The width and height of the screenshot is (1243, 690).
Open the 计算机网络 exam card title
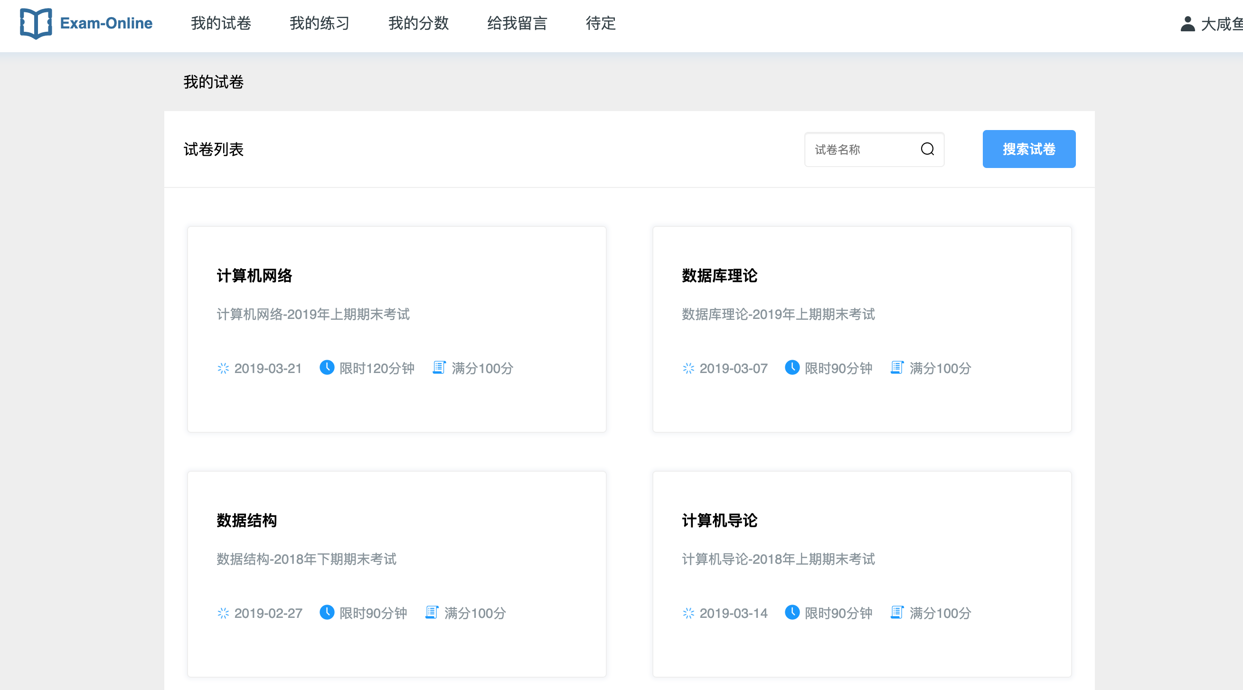(254, 276)
